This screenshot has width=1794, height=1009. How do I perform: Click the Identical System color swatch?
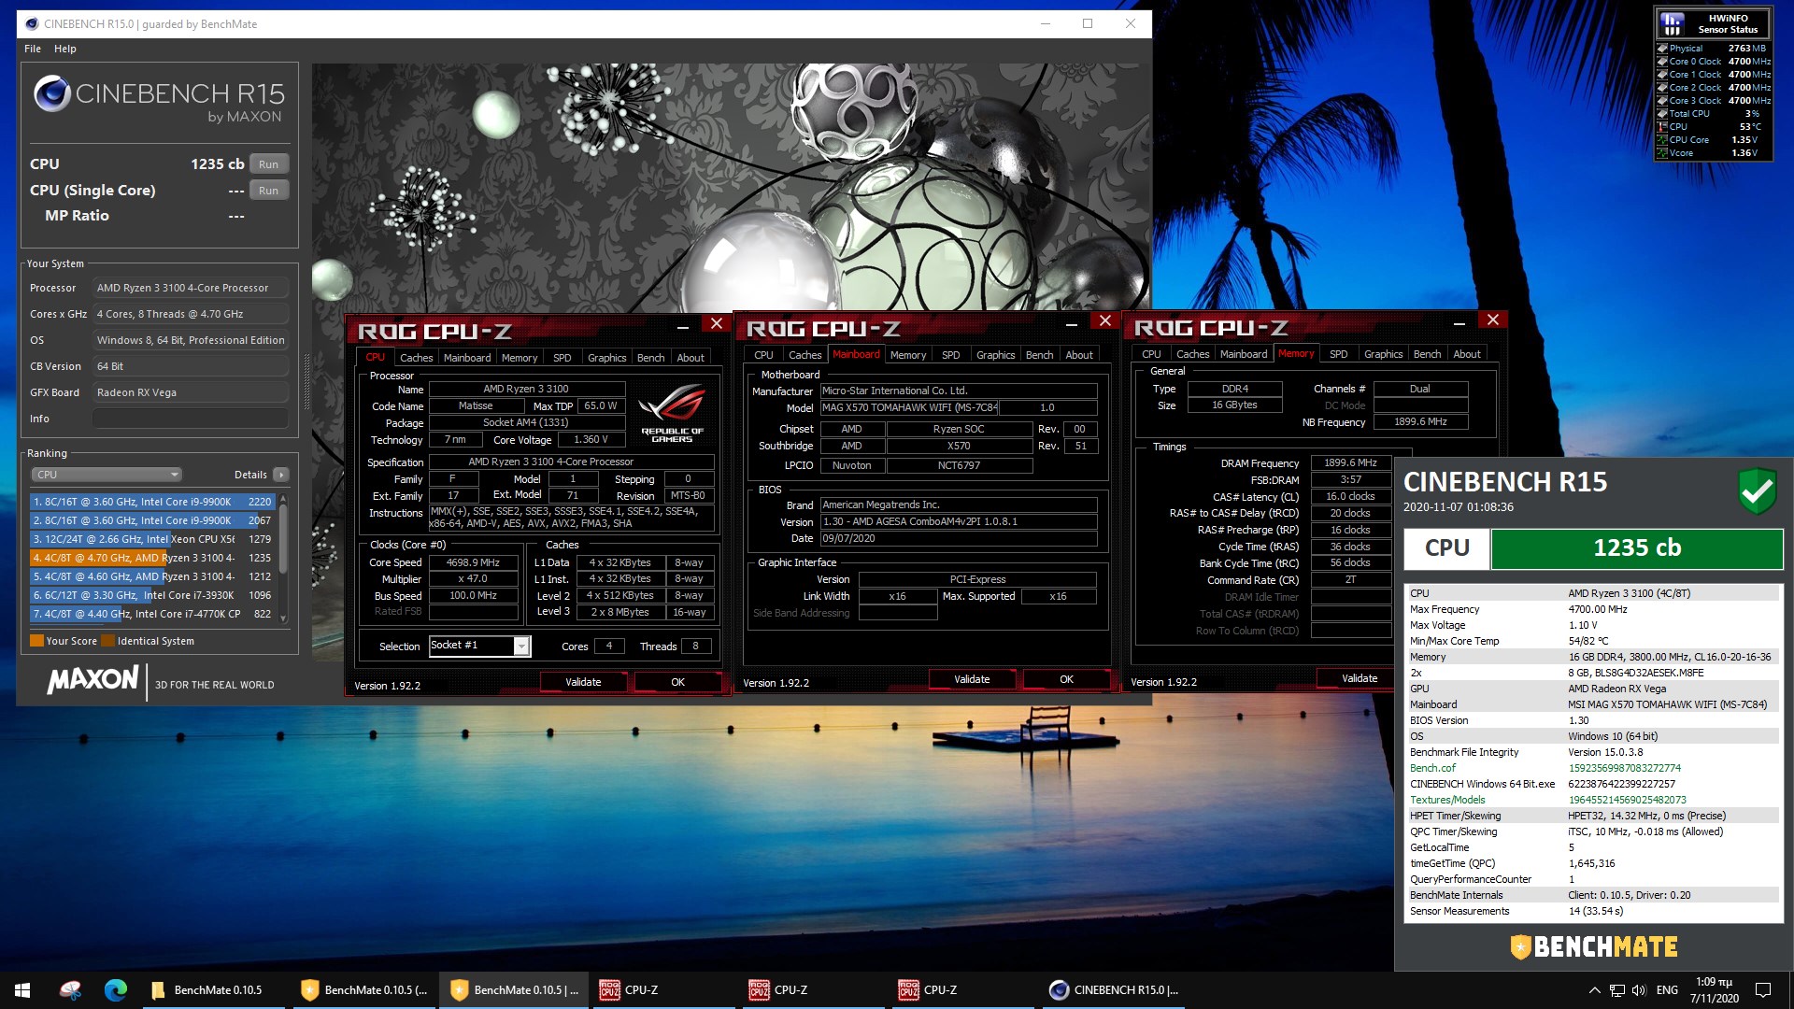point(107,641)
